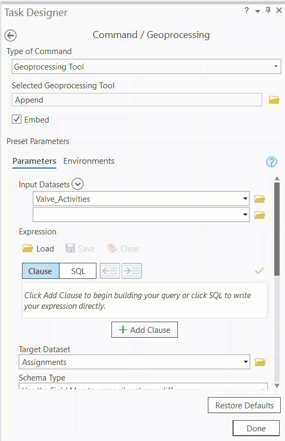The height and width of the screenshot is (441, 285).
Task: Click the indent clause arrow icon
Action: pyautogui.click(x=131, y=271)
